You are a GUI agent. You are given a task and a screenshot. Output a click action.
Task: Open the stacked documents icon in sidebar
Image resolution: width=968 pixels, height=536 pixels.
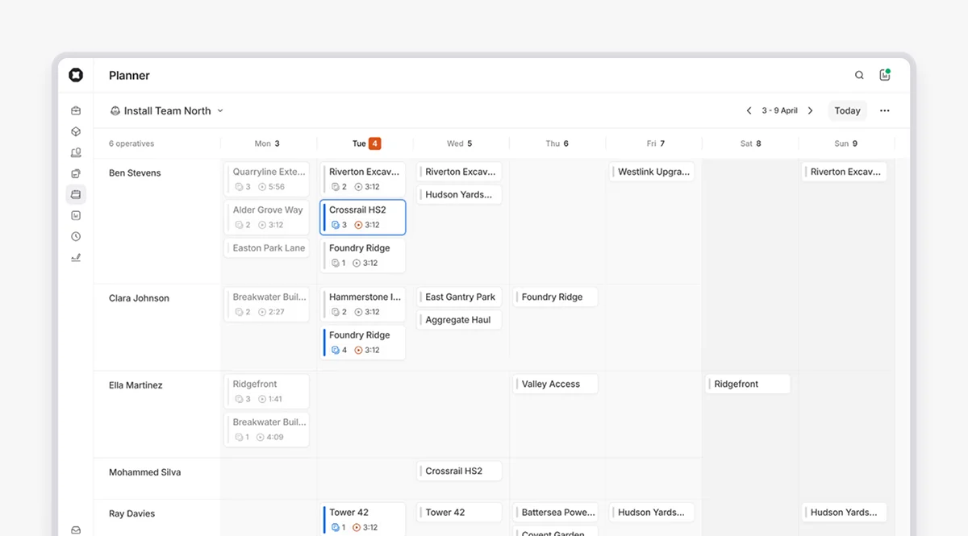[x=76, y=173]
